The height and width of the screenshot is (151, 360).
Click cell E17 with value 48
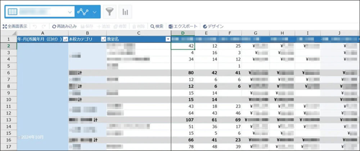[x=206, y=146]
